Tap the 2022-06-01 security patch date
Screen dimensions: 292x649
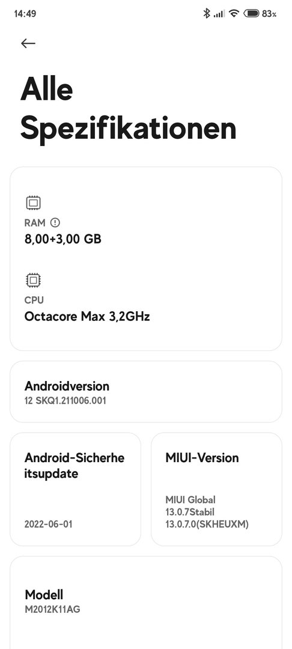coord(49,524)
